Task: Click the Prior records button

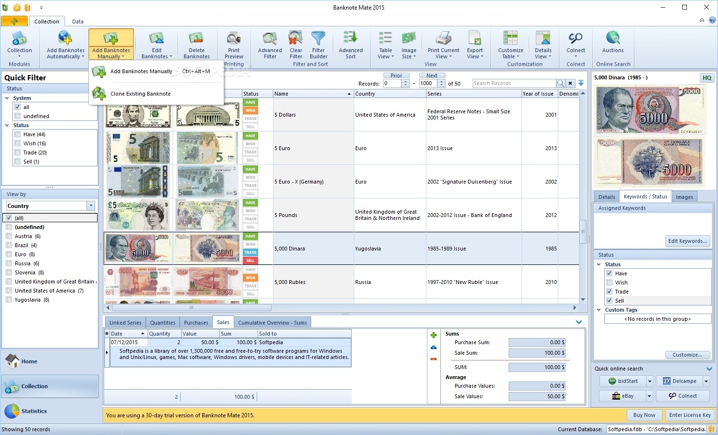Action: click(396, 76)
